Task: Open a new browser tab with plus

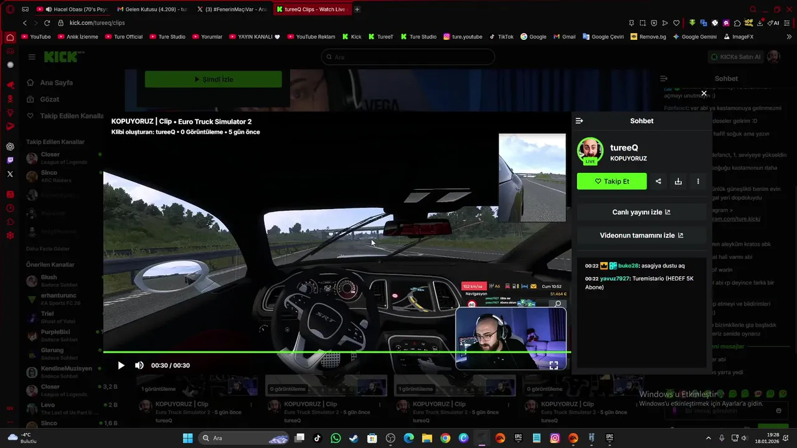Action: (x=357, y=9)
